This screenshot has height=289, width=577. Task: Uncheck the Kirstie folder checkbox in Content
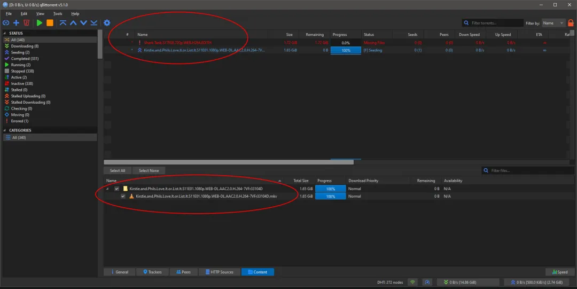(x=116, y=189)
